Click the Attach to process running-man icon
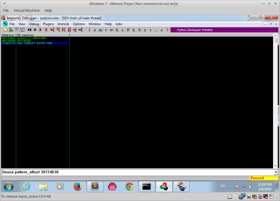 pos(11,30)
